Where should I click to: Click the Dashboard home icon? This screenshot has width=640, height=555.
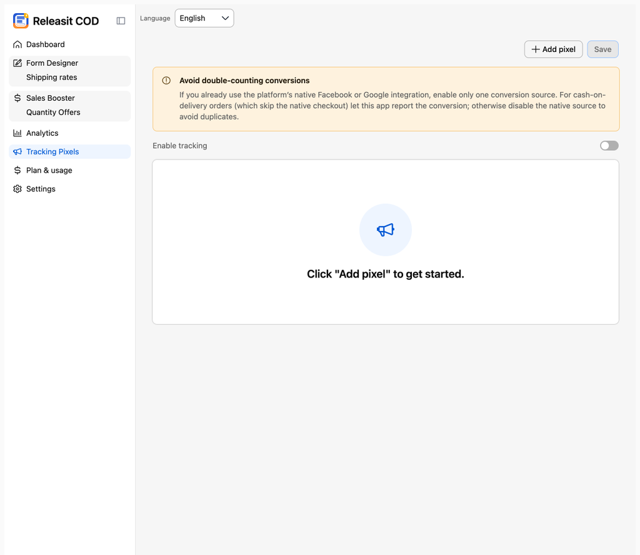(17, 44)
